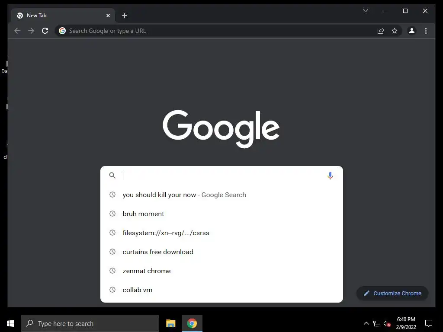Reload the current page
443x332 pixels.
click(45, 31)
